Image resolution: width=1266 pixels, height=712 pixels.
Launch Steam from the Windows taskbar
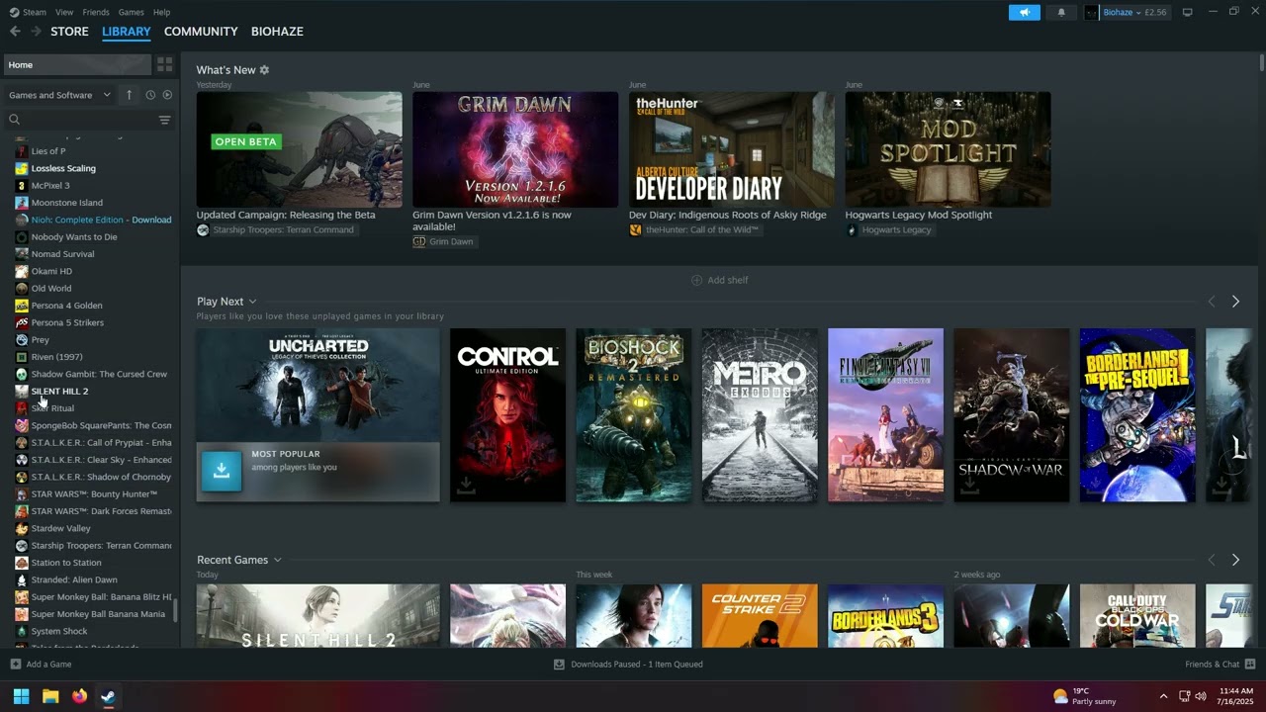tap(107, 697)
